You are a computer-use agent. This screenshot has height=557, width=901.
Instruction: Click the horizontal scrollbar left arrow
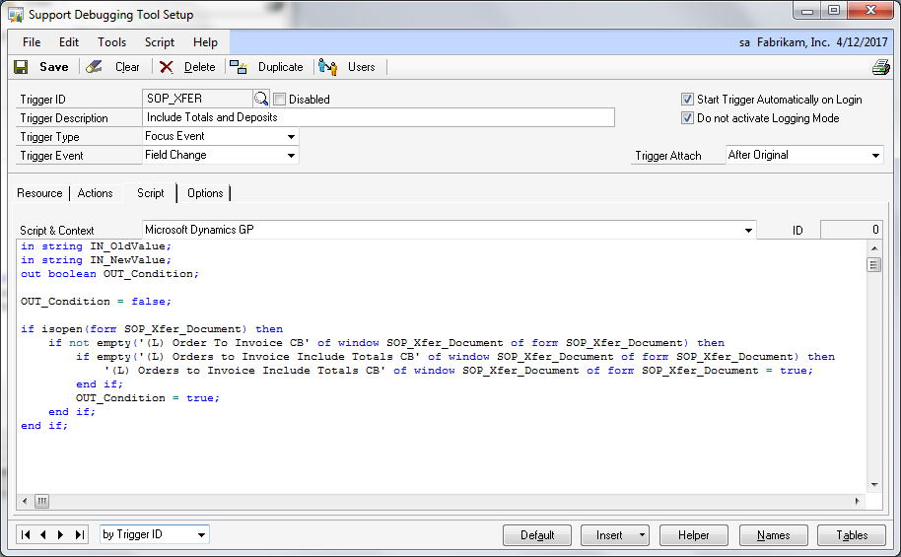25,501
